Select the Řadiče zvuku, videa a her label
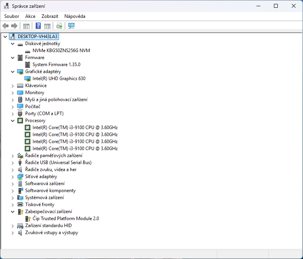 point(51,170)
